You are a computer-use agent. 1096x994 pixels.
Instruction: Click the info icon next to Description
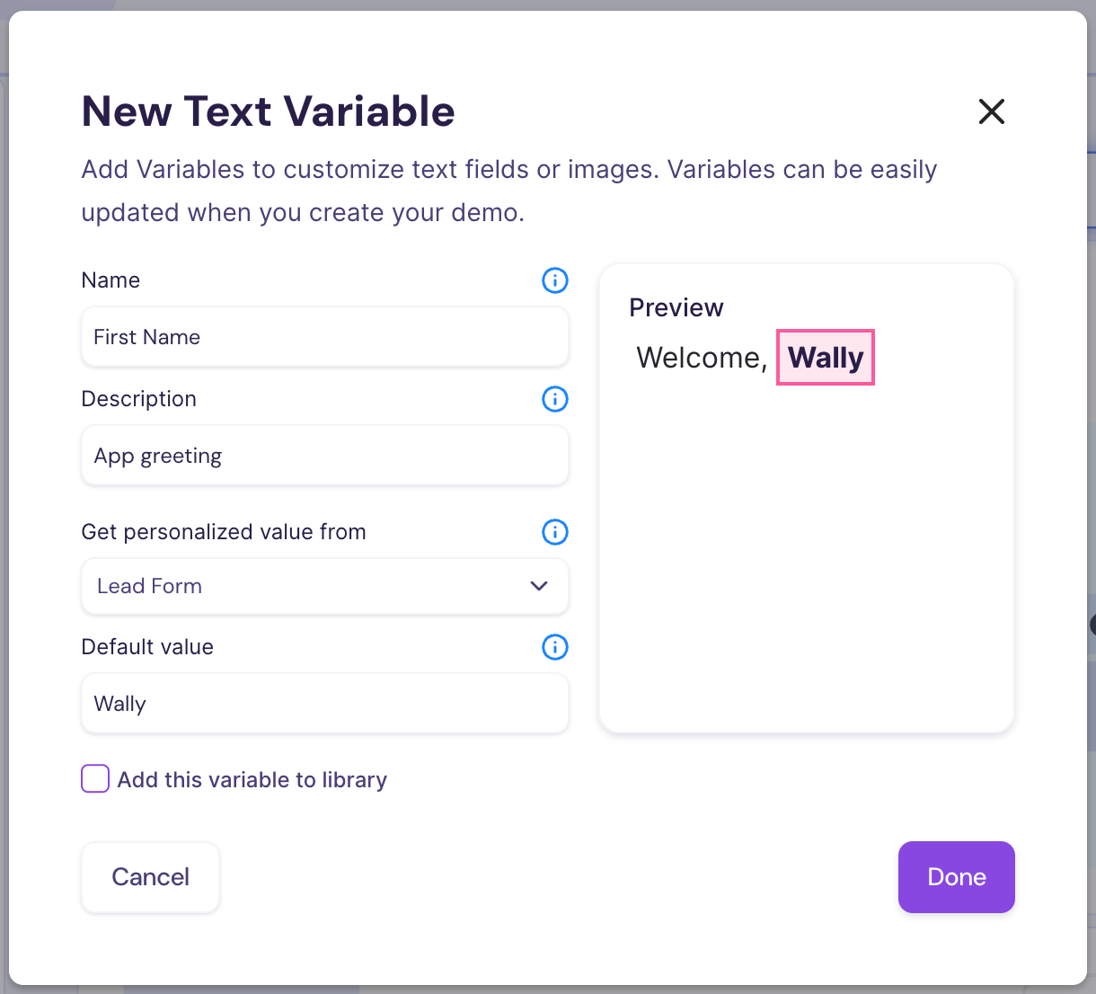[x=554, y=399]
